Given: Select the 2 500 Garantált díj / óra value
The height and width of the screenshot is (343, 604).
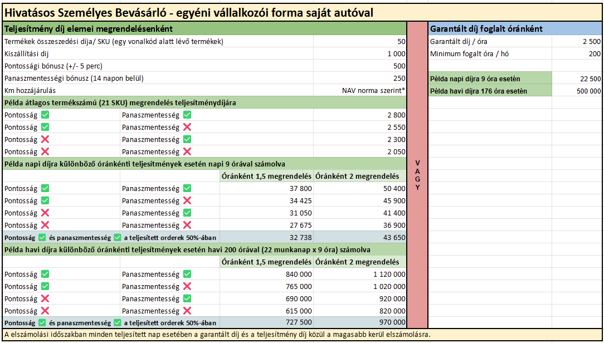Looking at the screenshot, I should [x=577, y=42].
